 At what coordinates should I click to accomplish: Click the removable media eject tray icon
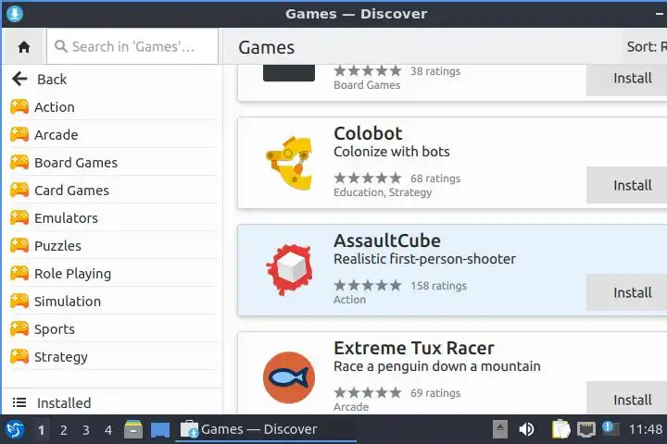point(500,429)
